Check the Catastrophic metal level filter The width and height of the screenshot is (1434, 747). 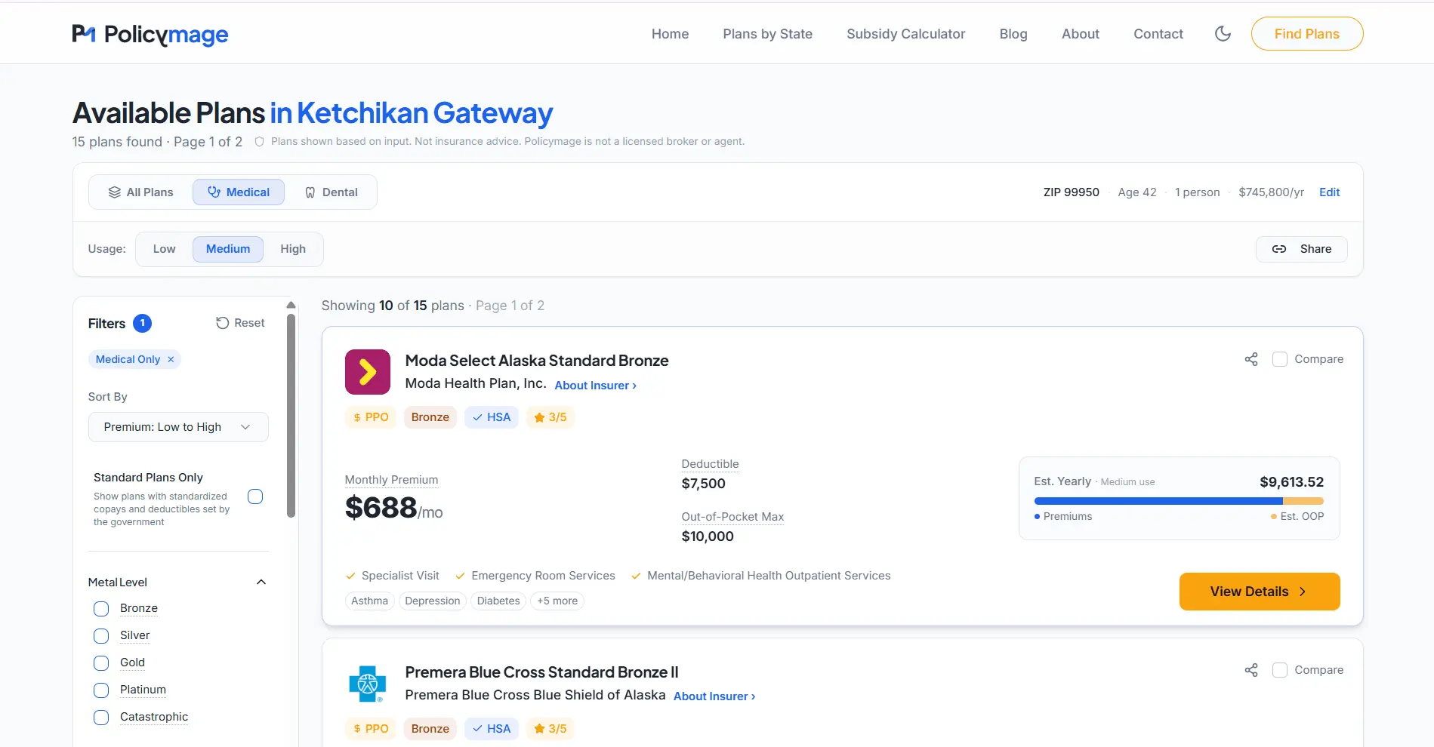point(101,718)
